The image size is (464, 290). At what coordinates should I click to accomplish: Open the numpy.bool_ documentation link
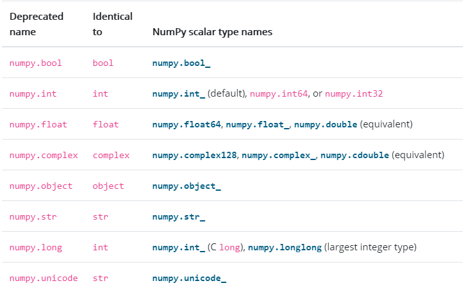tap(181, 63)
